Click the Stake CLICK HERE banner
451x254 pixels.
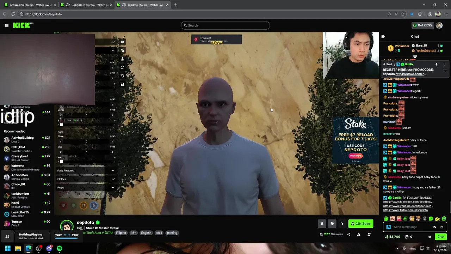(356, 156)
